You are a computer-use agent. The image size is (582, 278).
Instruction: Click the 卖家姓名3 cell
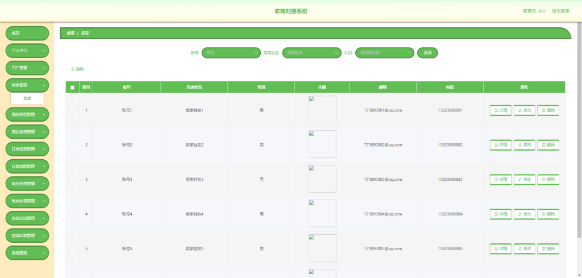click(x=194, y=180)
